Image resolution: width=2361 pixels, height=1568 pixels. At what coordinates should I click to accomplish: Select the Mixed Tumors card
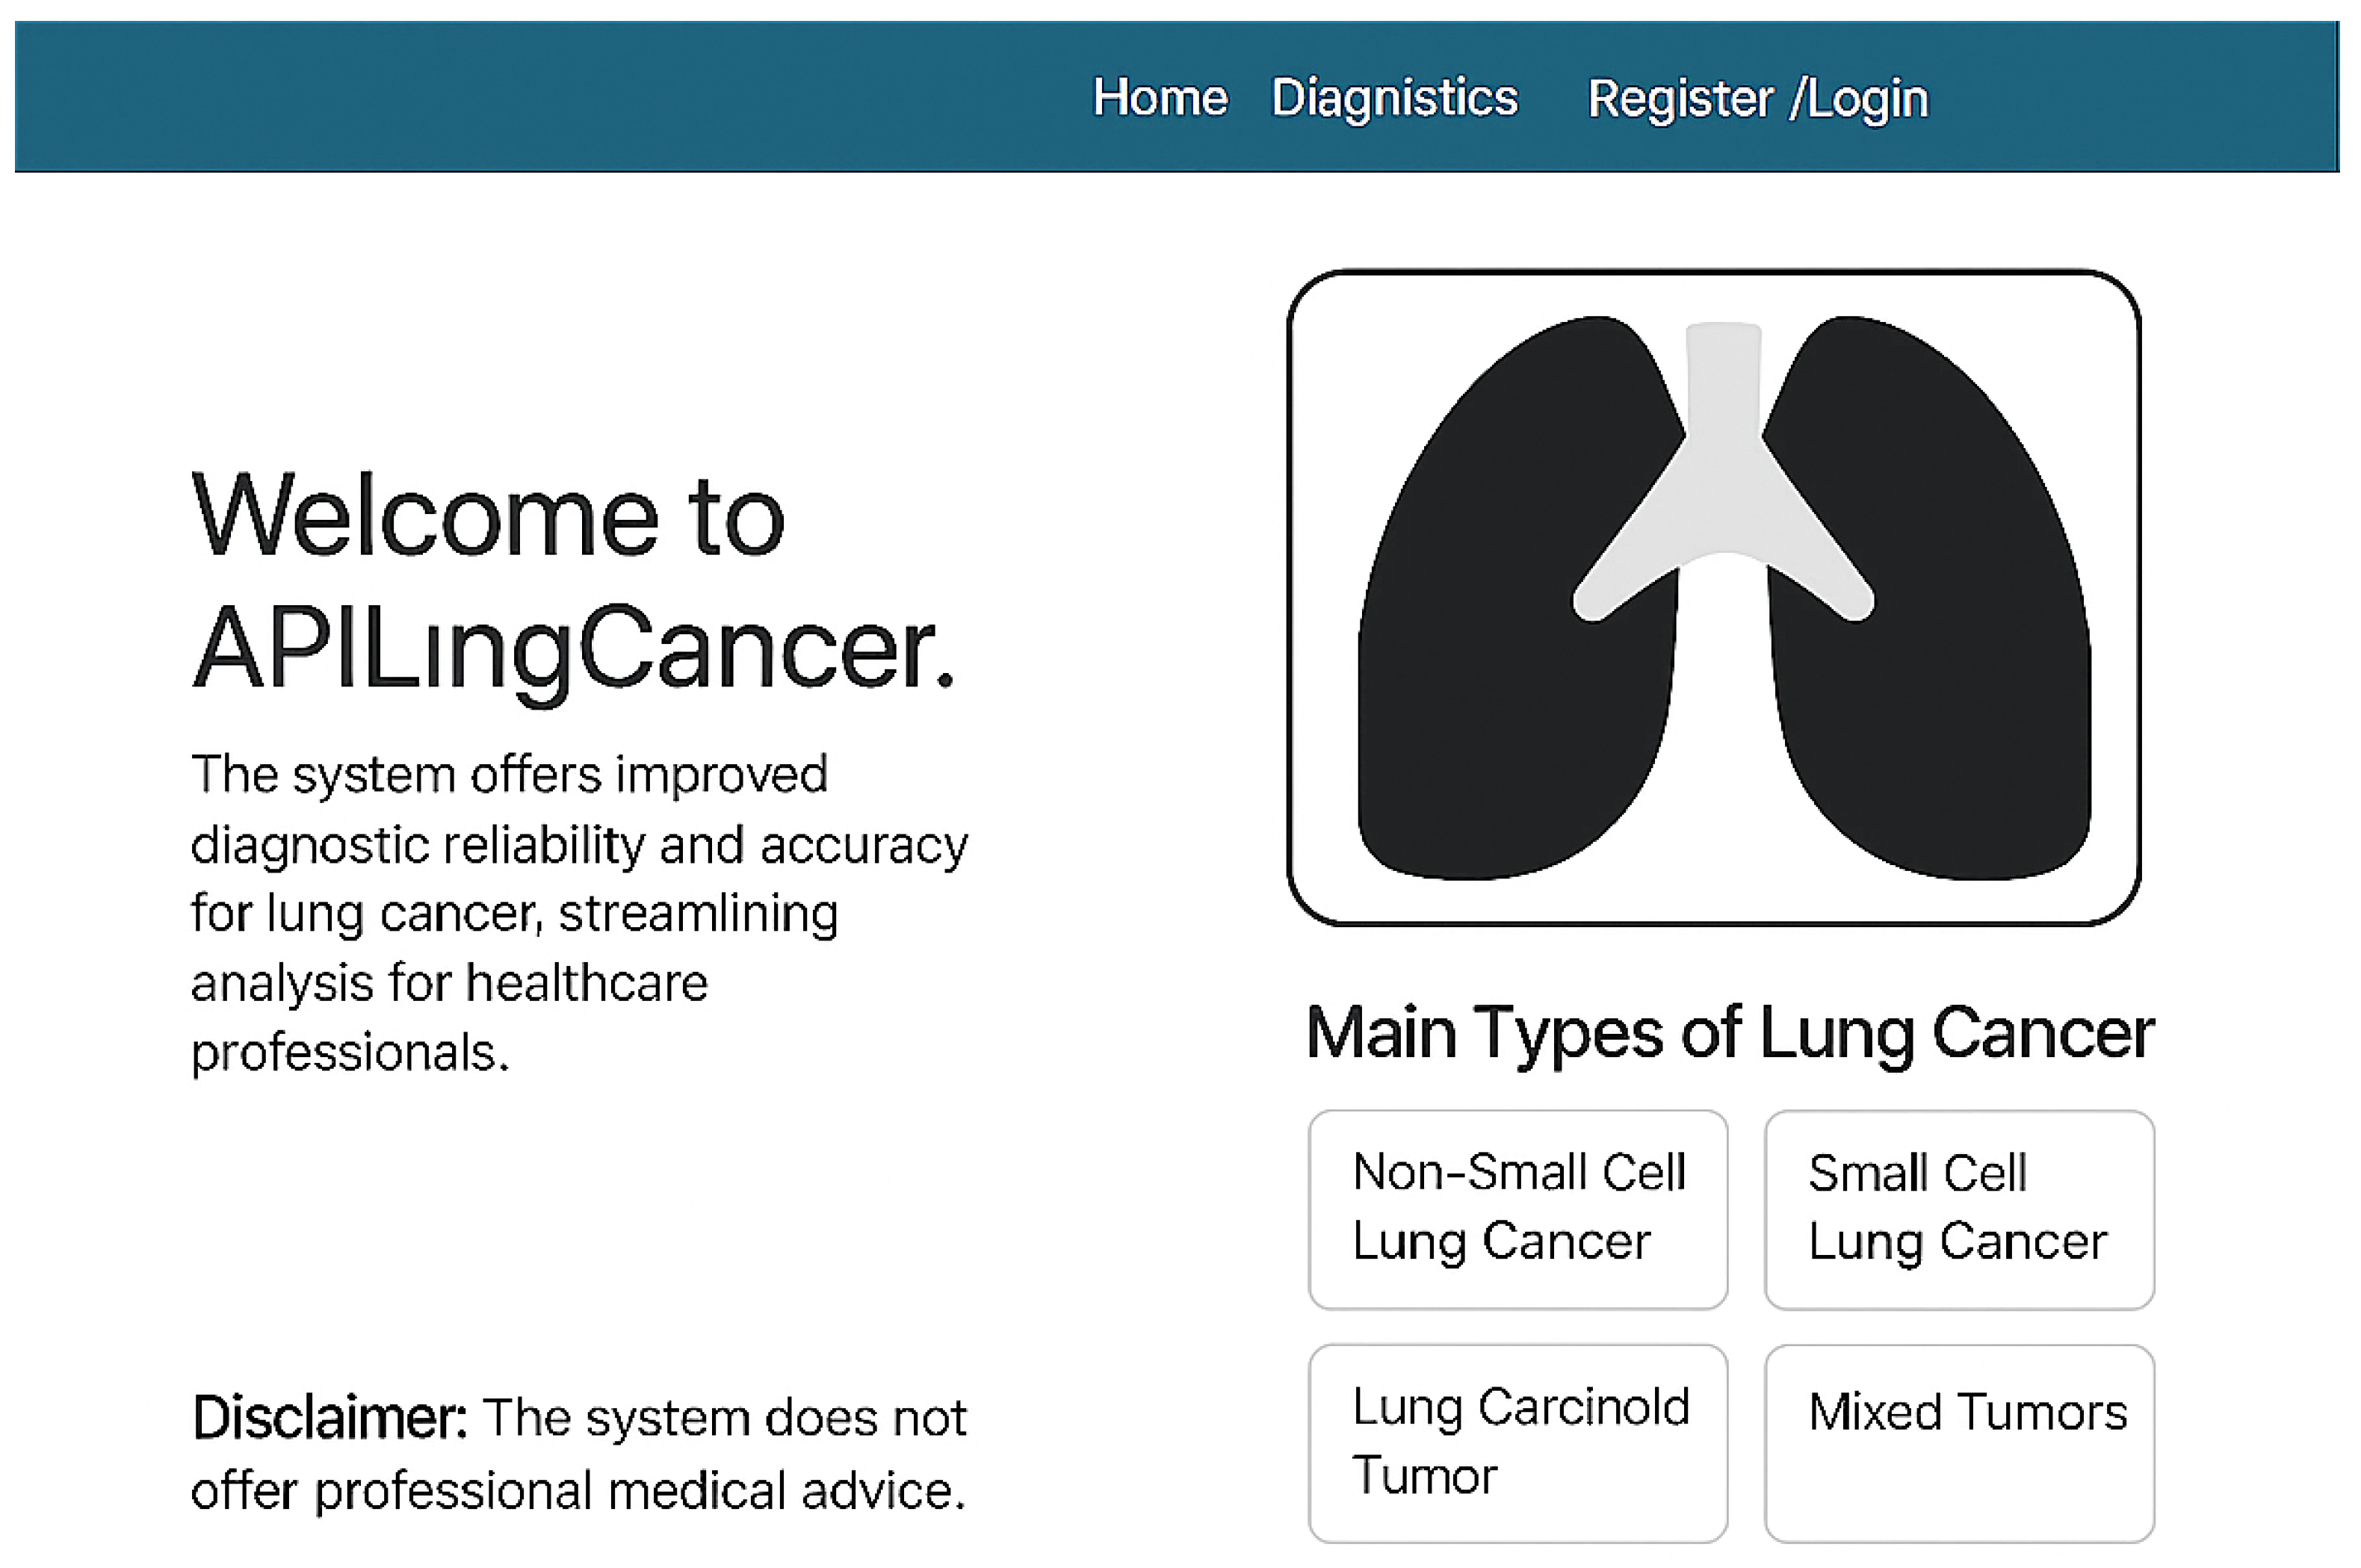point(1958,1442)
